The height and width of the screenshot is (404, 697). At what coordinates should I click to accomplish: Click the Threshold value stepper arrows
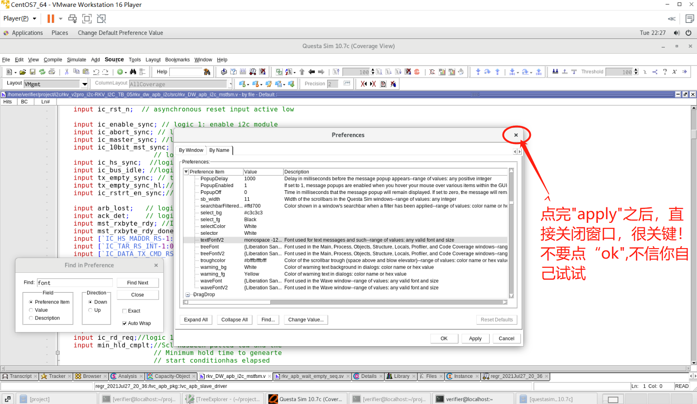(636, 72)
